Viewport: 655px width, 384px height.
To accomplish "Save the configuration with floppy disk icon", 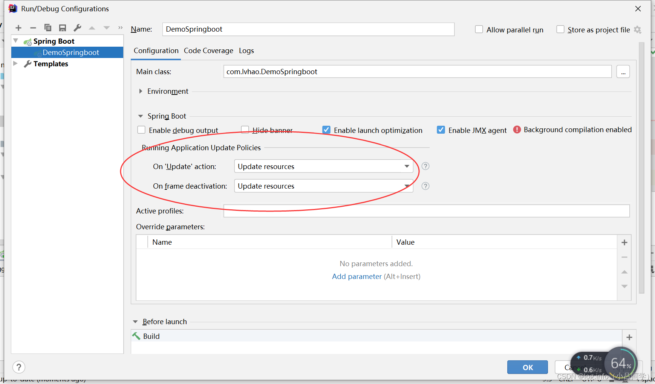I will pyautogui.click(x=63, y=28).
